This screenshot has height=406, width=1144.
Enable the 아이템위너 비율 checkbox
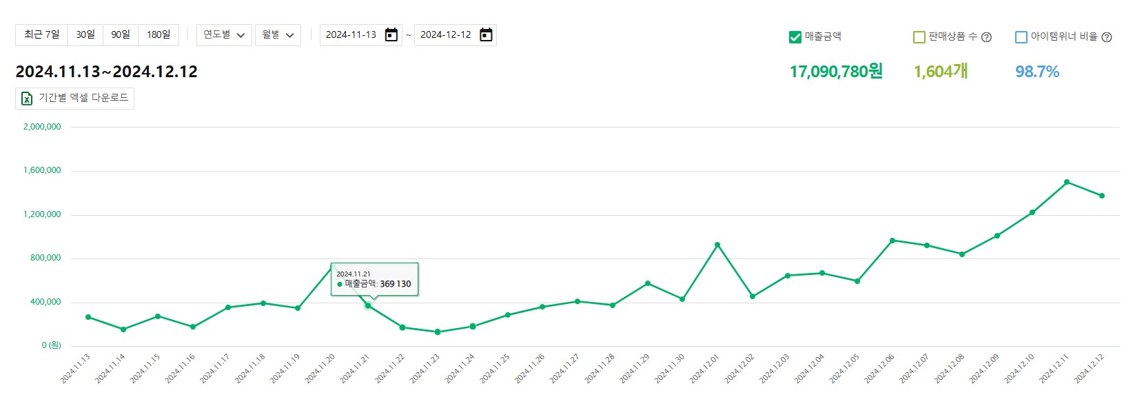(1021, 37)
